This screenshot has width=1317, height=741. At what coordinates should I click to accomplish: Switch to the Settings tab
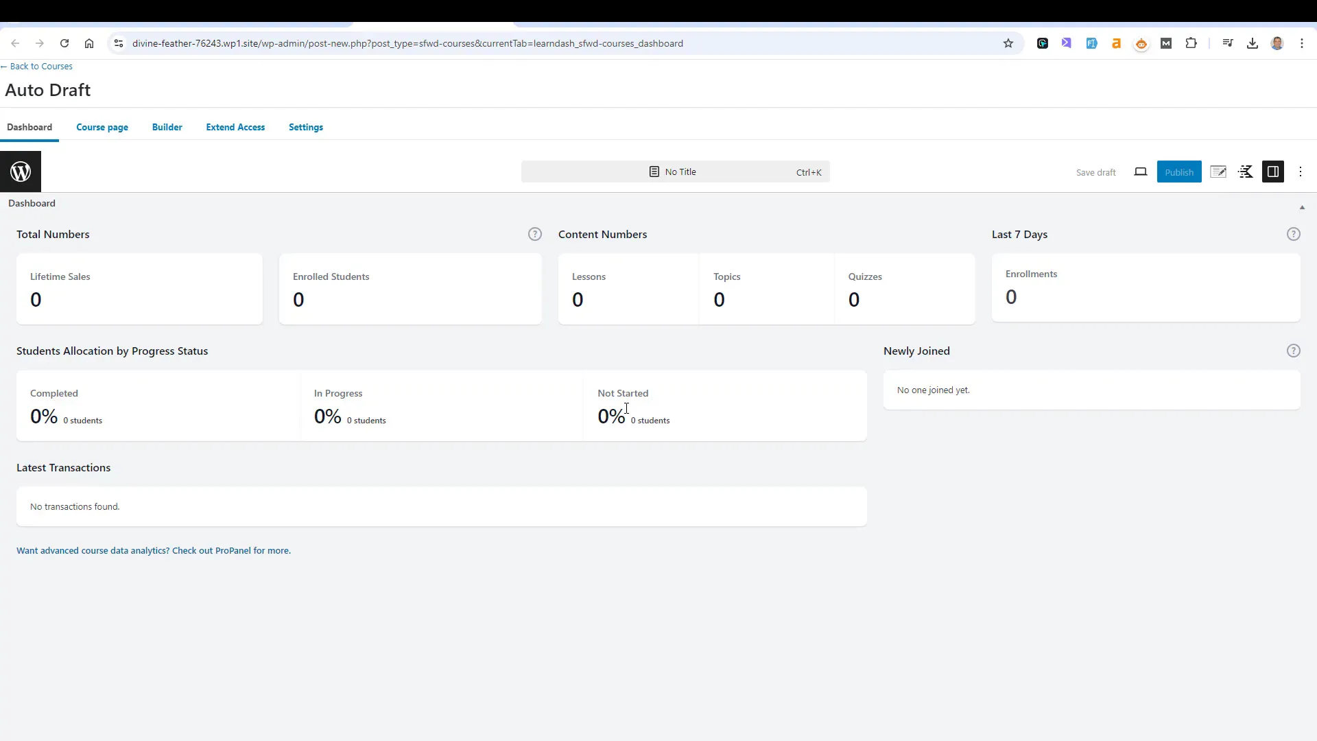point(306,127)
